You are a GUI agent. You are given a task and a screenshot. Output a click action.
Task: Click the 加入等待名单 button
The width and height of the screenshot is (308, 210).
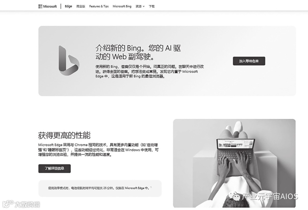[249, 61]
